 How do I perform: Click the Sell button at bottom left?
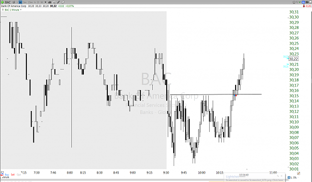[13, 174]
